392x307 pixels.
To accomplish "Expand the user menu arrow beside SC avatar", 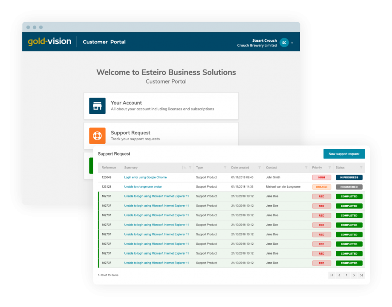I will coord(292,43).
